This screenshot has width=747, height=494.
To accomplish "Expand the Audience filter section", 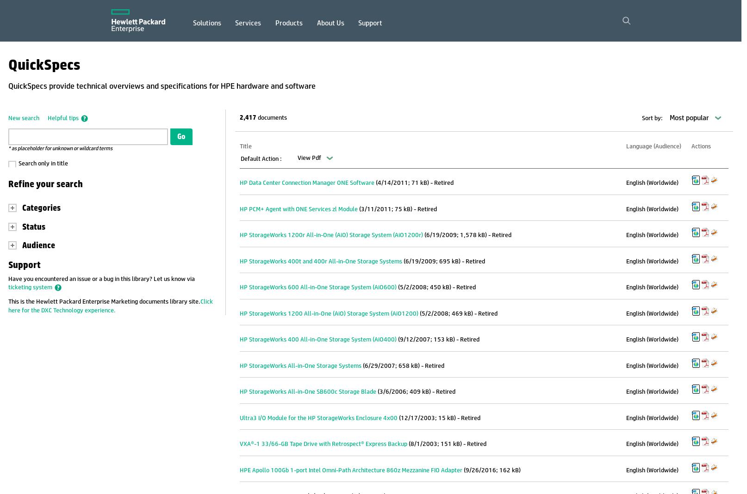I will pyautogui.click(x=12, y=245).
